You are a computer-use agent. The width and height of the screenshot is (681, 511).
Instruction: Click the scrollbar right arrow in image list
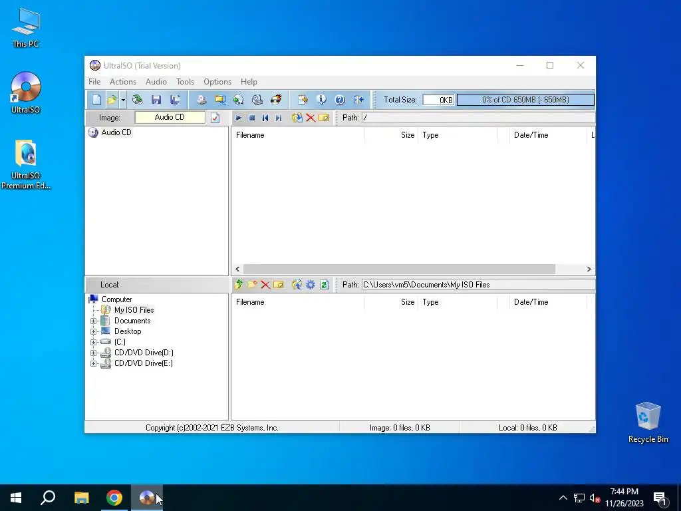coord(589,269)
